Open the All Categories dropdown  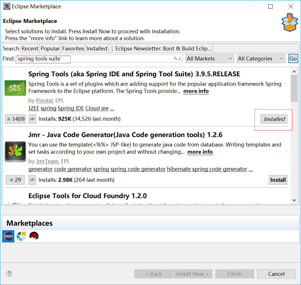click(261, 58)
